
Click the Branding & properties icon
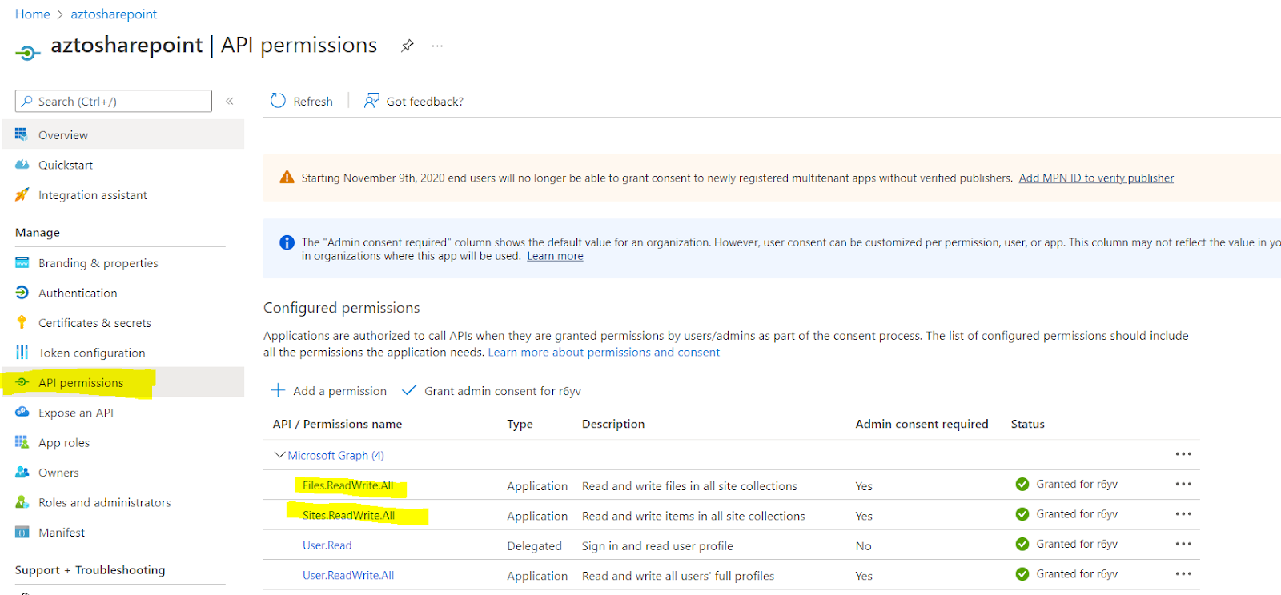coord(22,262)
